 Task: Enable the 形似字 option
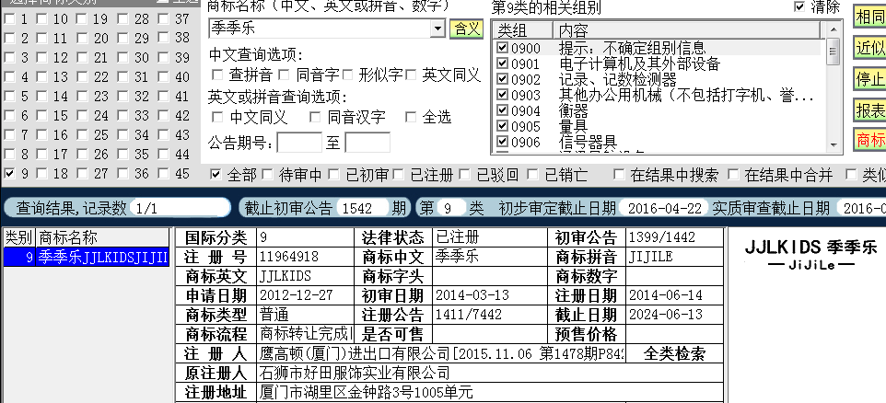pyautogui.click(x=347, y=75)
